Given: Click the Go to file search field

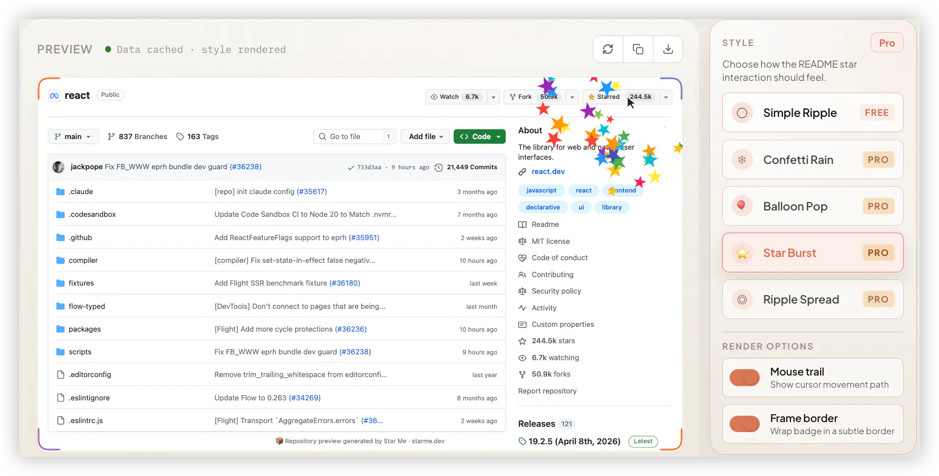Looking at the screenshot, I should [x=354, y=136].
